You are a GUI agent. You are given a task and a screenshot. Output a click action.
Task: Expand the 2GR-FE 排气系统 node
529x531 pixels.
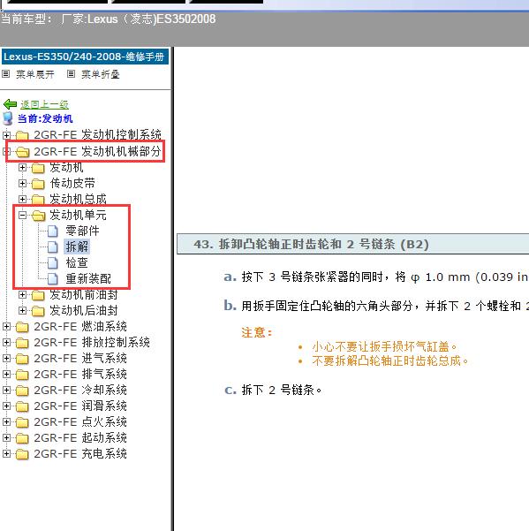(6, 375)
